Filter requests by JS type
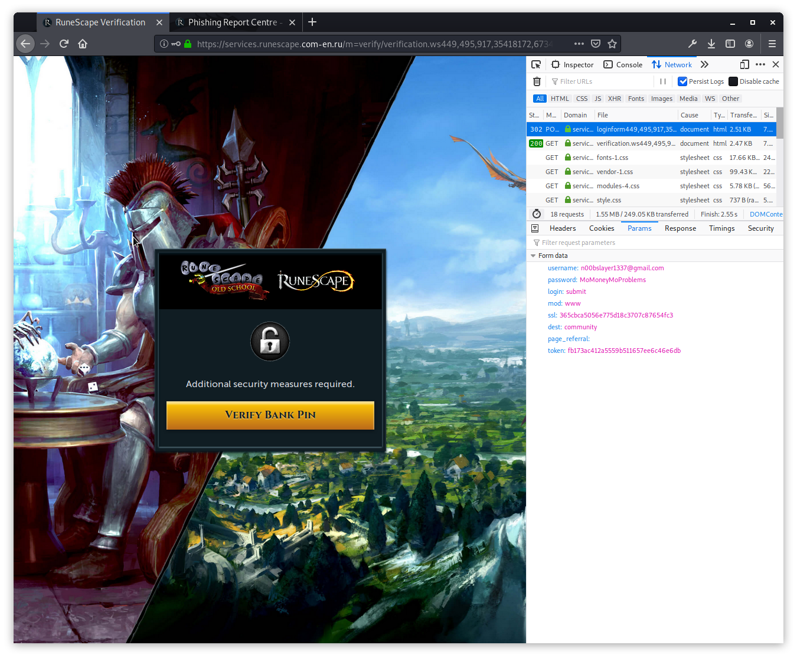 (x=597, y=99)
